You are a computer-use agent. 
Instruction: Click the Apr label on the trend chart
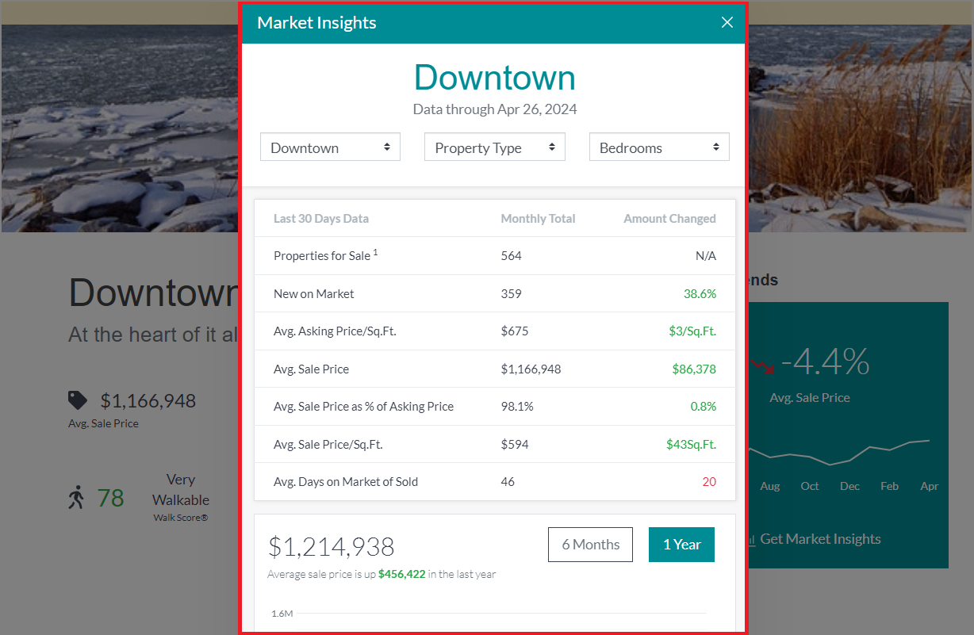[x=930, y=486]
